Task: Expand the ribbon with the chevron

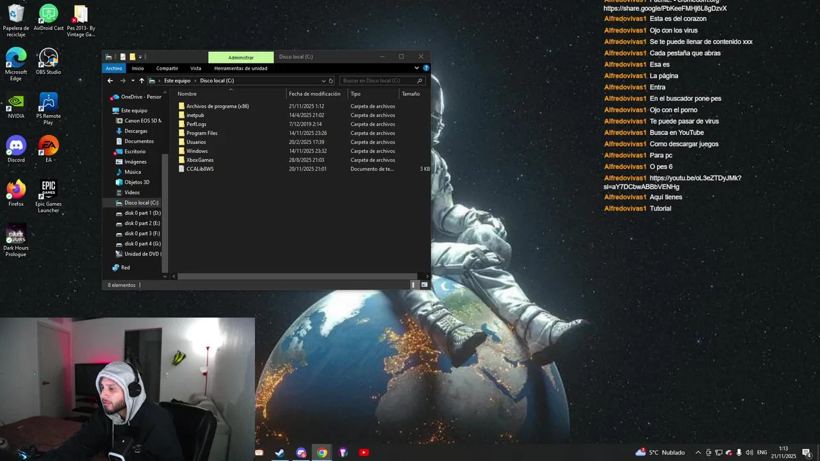Action: point(416,68)
